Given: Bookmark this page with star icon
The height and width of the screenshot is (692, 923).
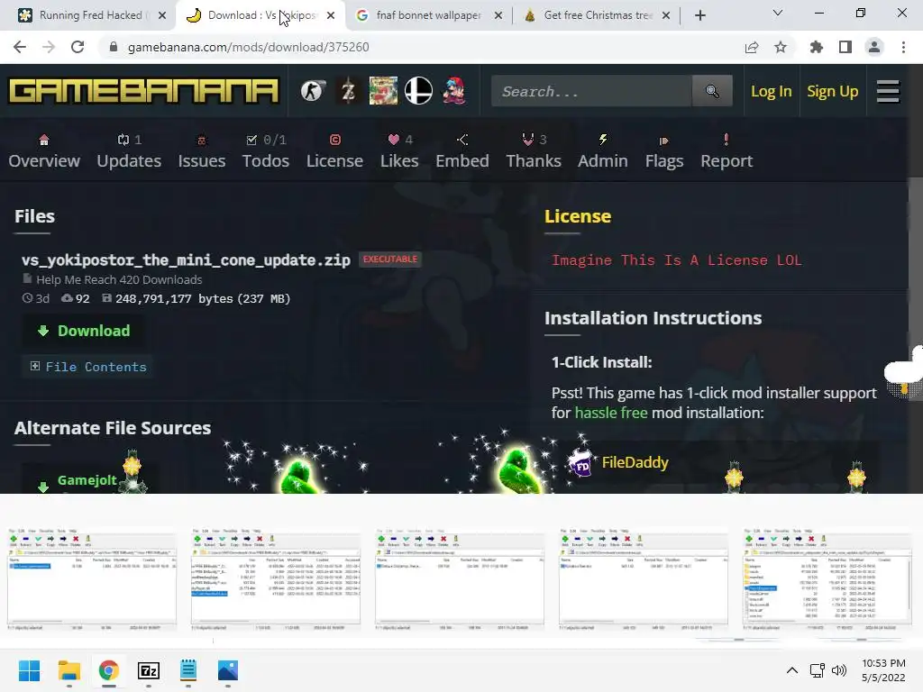Looking at the screenshot, I should pos(781,47).
